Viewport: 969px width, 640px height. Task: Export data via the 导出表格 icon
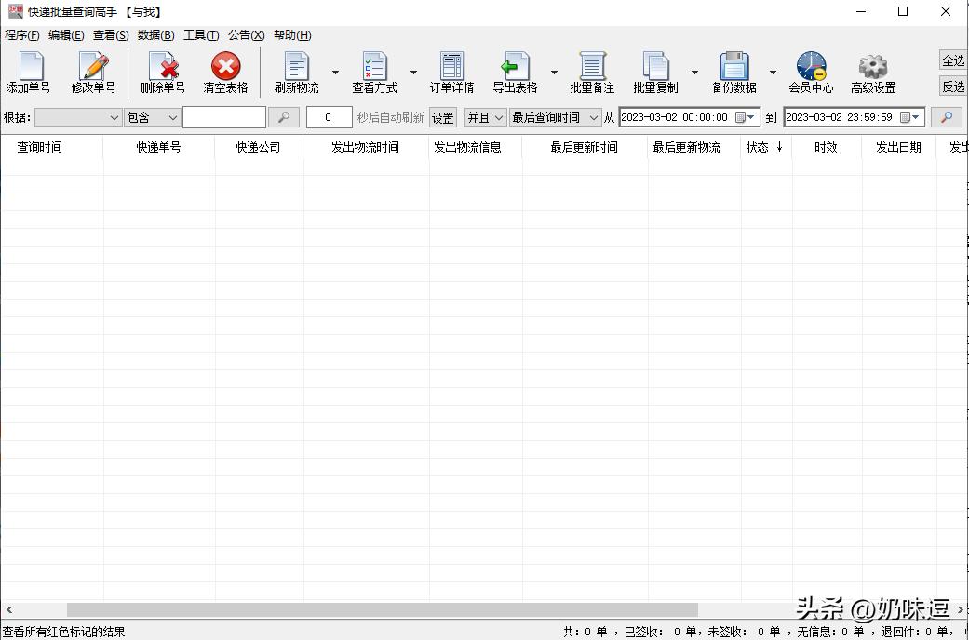pos(518,71)
